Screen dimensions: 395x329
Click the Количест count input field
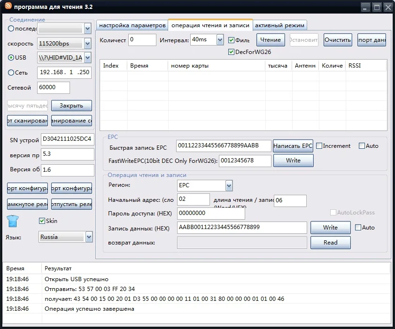[142, 40]
